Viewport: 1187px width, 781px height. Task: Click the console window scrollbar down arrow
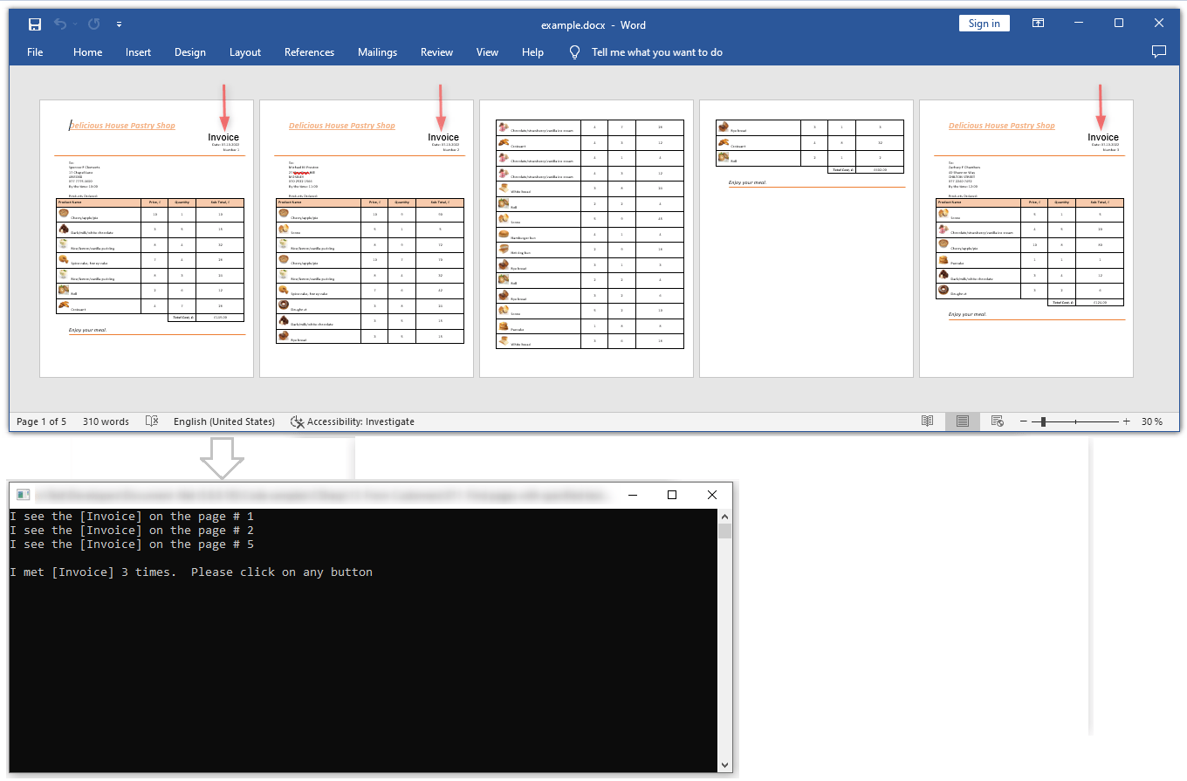[x=725, y=764]
